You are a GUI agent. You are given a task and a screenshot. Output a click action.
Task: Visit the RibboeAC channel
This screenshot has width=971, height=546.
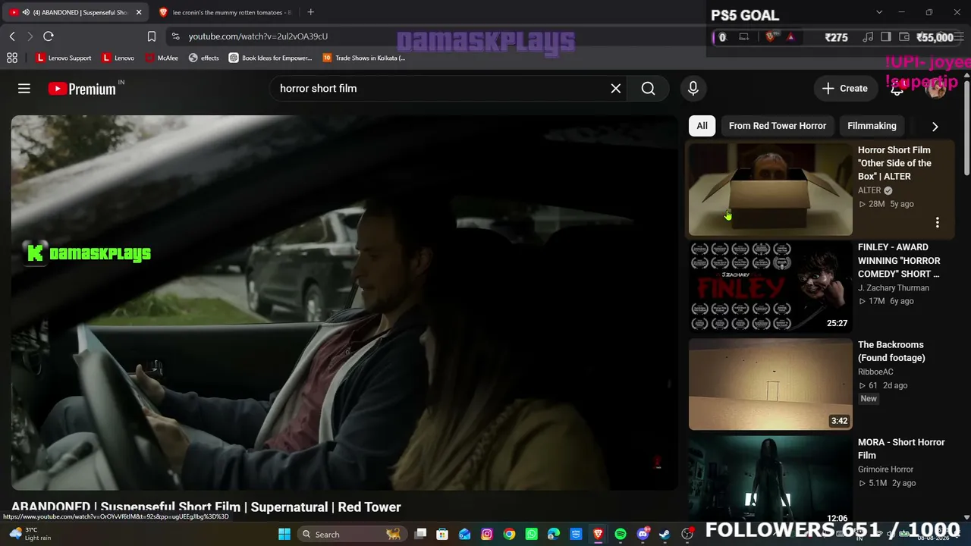pyautogui.click(x=875, y=372)
